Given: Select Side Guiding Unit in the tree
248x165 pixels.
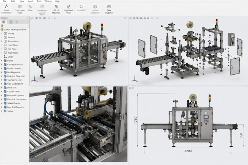Looking at the screenshot, I should [15, 84].
